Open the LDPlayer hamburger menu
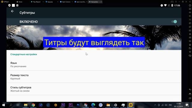192x108 pixels. pos(176,2)
